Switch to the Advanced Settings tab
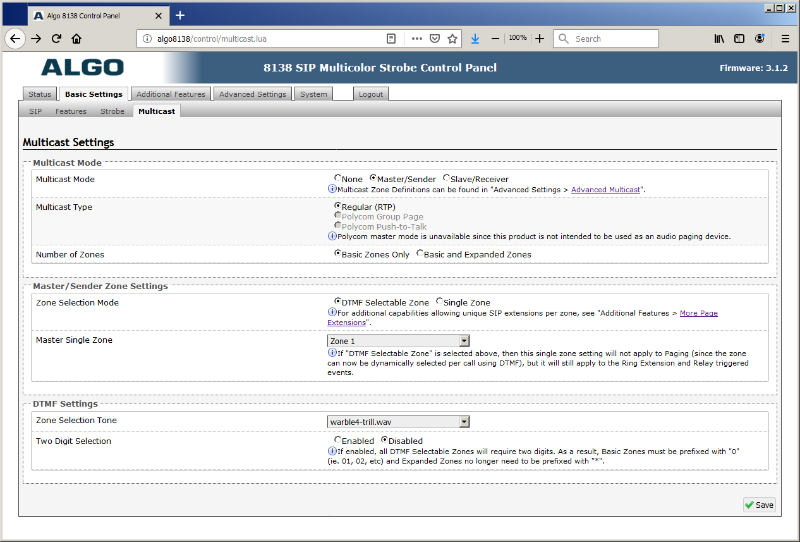The width and height of the screenshot is (800, 542). [x=253, y=94]
